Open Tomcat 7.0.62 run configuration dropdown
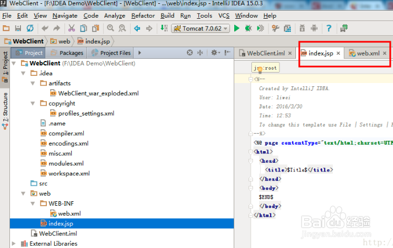Screen dimensions: 393x248 pyautogui.click(x=201, y=29)
